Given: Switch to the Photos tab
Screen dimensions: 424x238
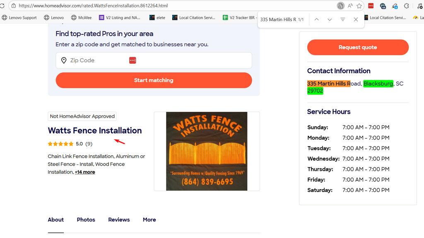Looking at the screenshot, I should (x=86, y=220).
